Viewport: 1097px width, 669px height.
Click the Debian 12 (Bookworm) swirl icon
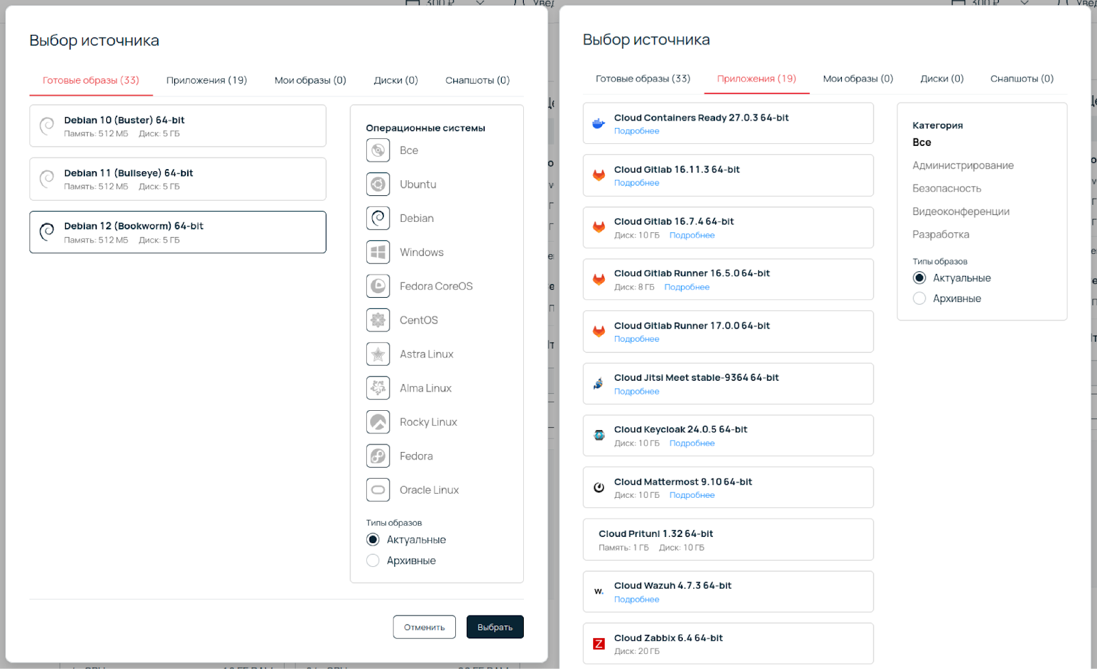click(47, 232)
